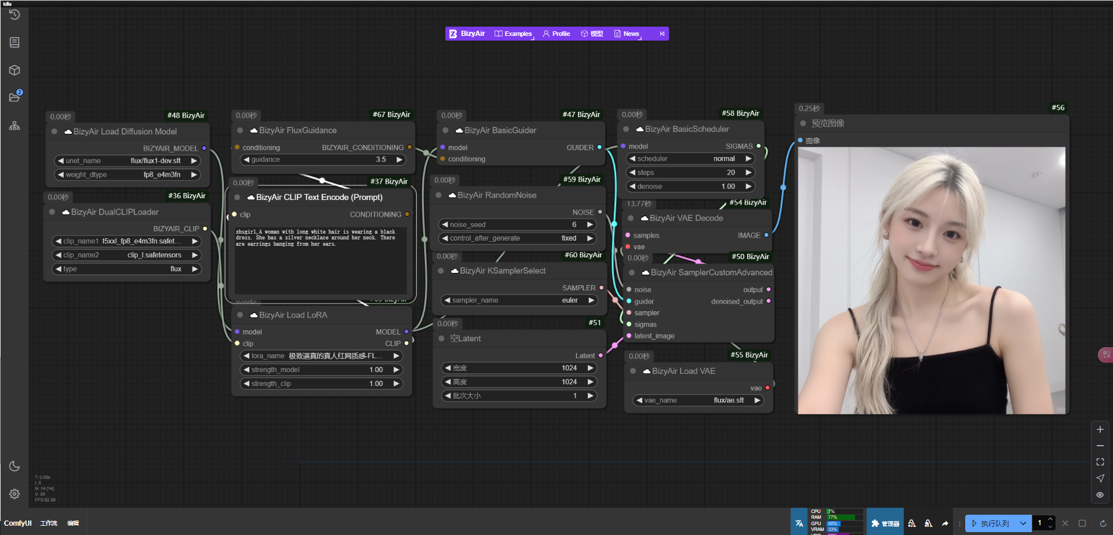Viewport: 1113px width, 535px height.
Task: Expand the queue button dropdown arrow
Action: 1023,523
